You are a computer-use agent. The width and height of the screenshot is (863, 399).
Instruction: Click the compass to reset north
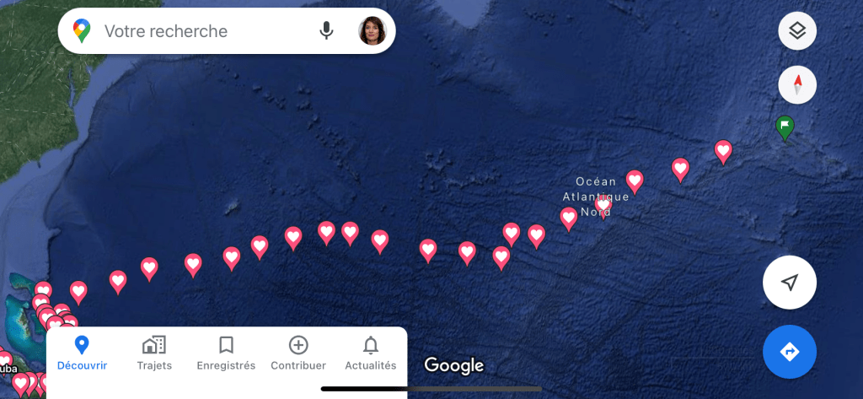point(797,85)
